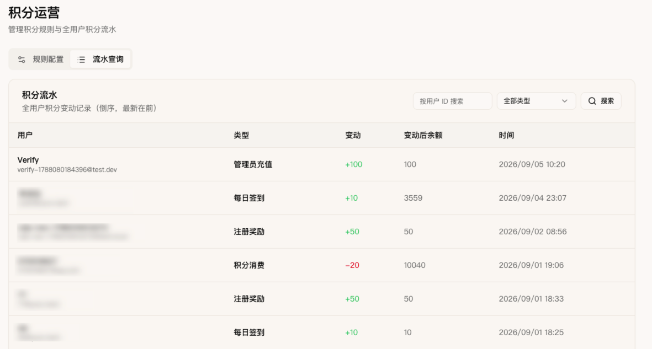The image size is (652, 349).
Task: Click 每日签到 in the 18:25 row
Action: (x=249, y=333)
